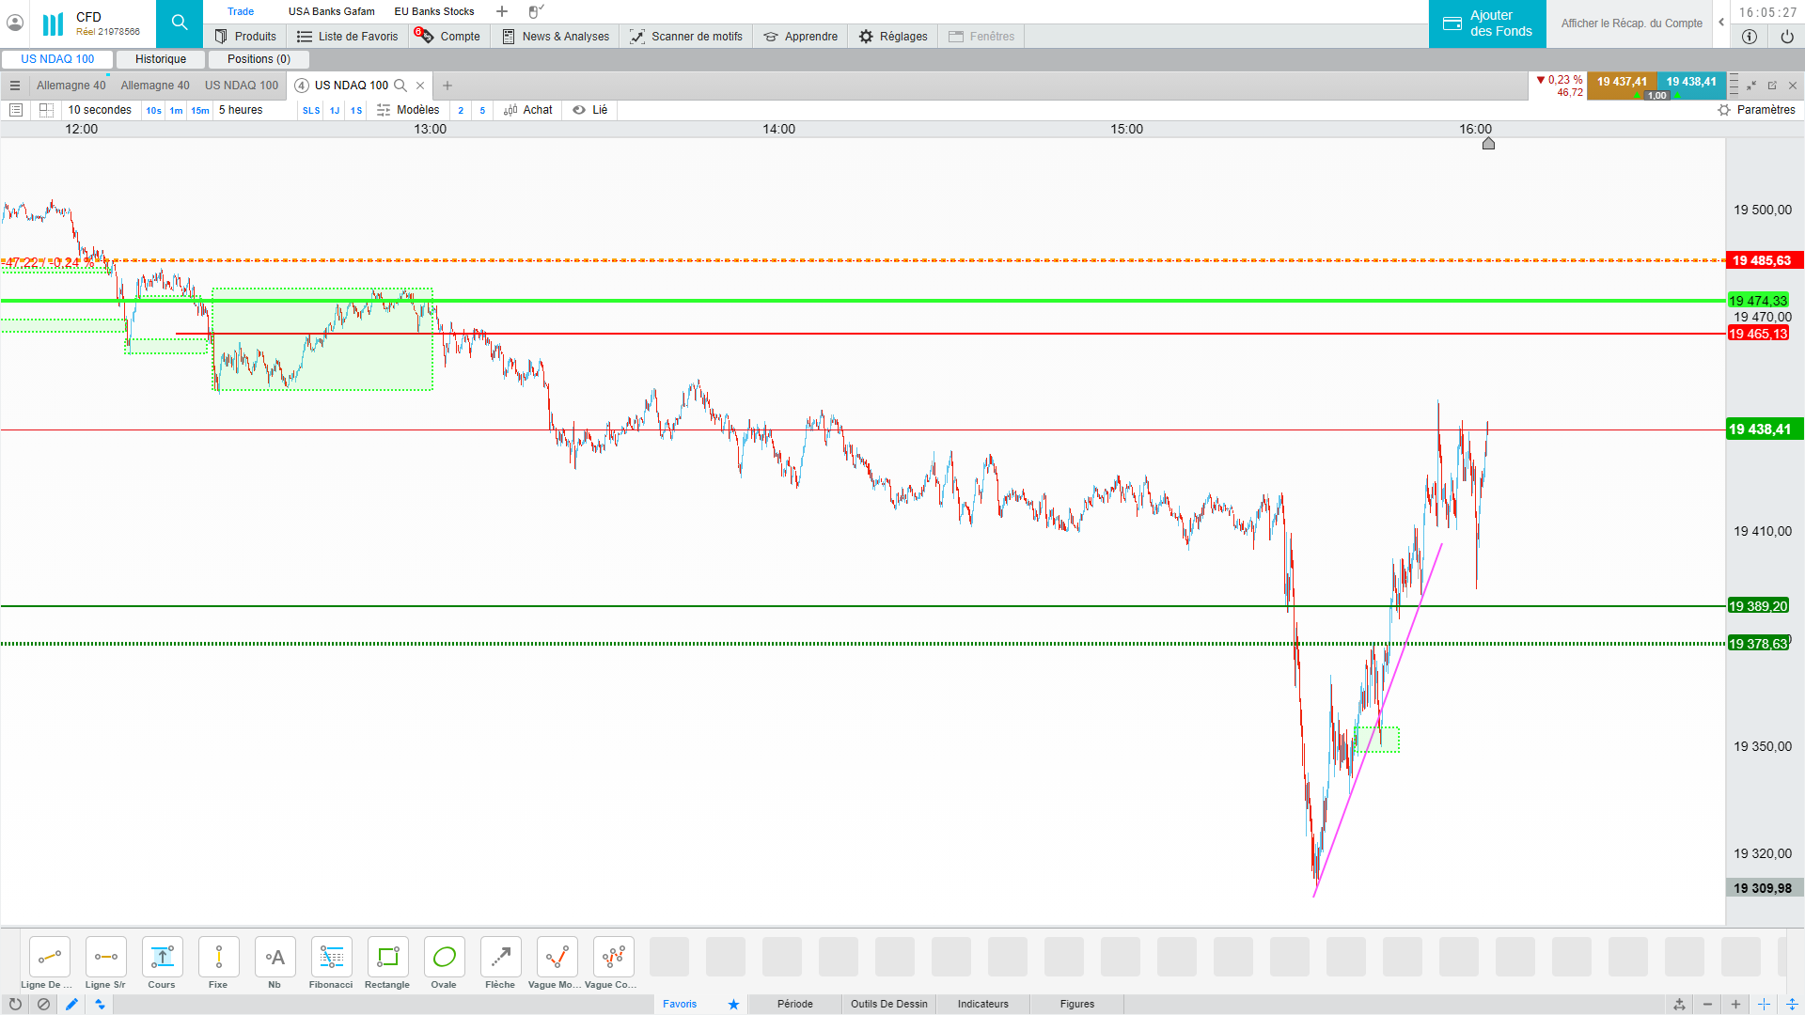The image size is (1805, 1015).
Task: Click Ajouter des Fonds button
Action: [1487, 23]
